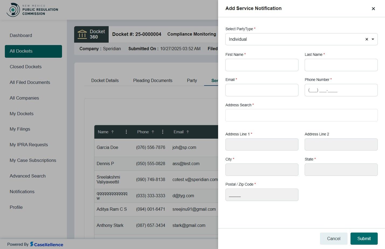Open My Dockets page
385x249 pixels.
(22, 114)
